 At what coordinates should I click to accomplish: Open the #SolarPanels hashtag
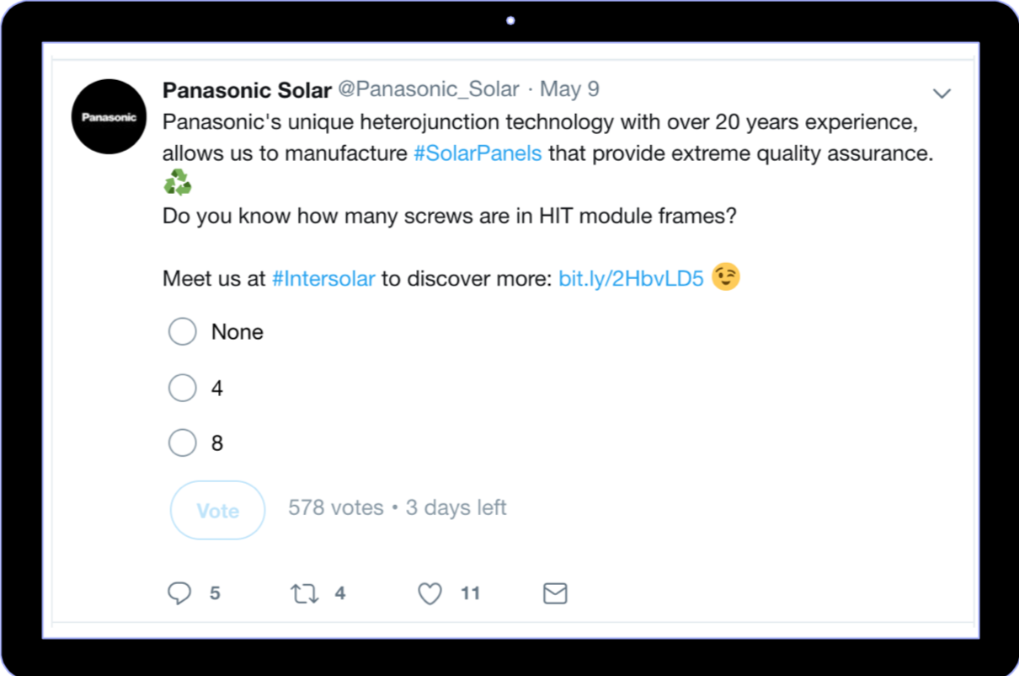477,155
